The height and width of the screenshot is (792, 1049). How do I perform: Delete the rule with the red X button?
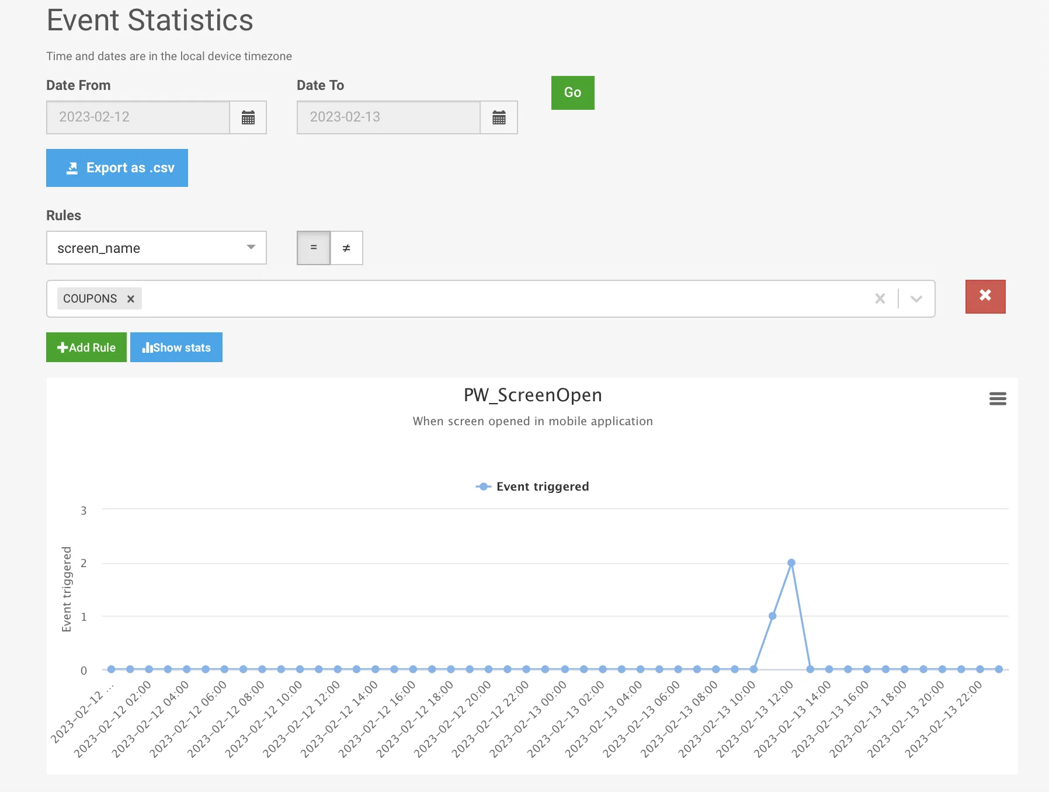coord(985,297)
